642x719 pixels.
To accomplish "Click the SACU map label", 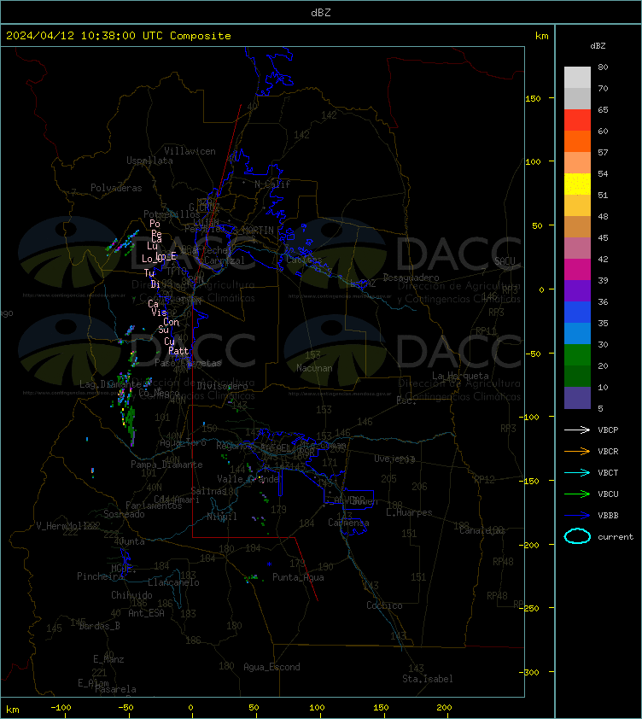I will (505, 261).
